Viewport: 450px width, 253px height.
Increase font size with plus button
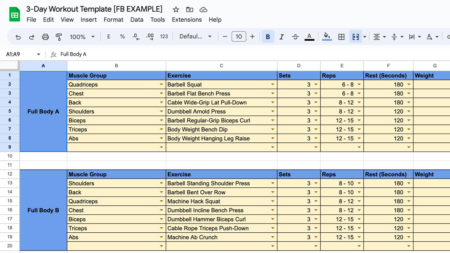(x=252, y=36)
